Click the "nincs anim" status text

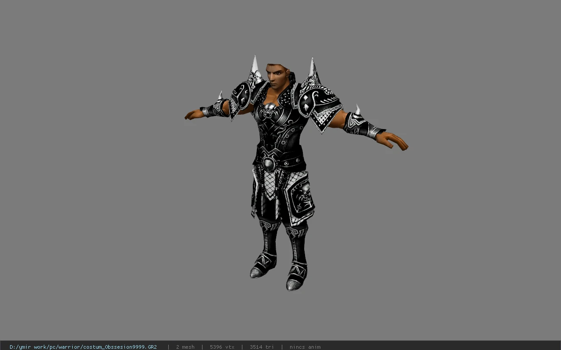305,347
